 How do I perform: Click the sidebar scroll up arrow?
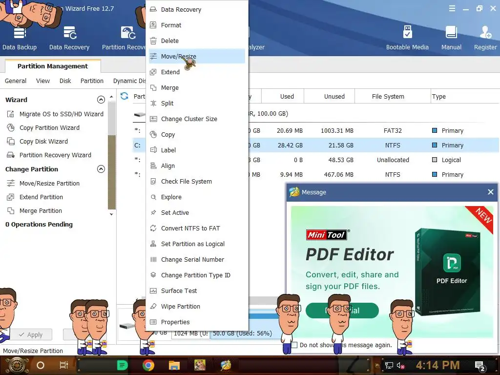click(111, 97)
